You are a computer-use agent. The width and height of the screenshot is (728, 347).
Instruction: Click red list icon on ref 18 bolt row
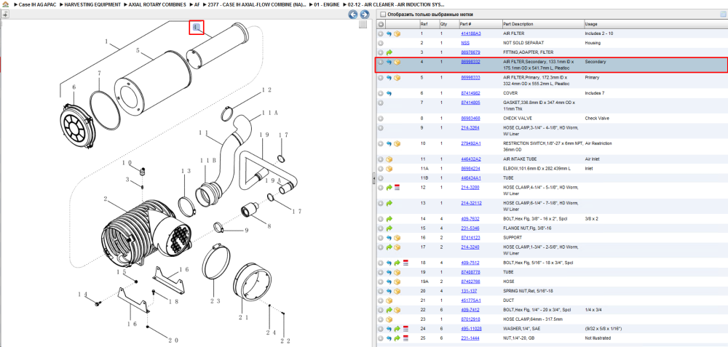click(x=405, y=263)
